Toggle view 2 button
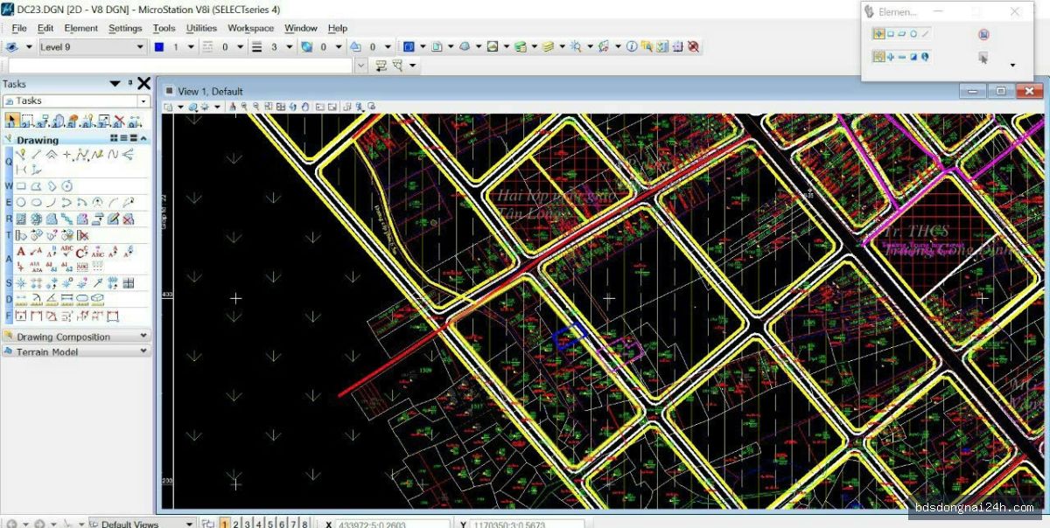The height and width of the screenshot is (528, 1050). point(236,524)
